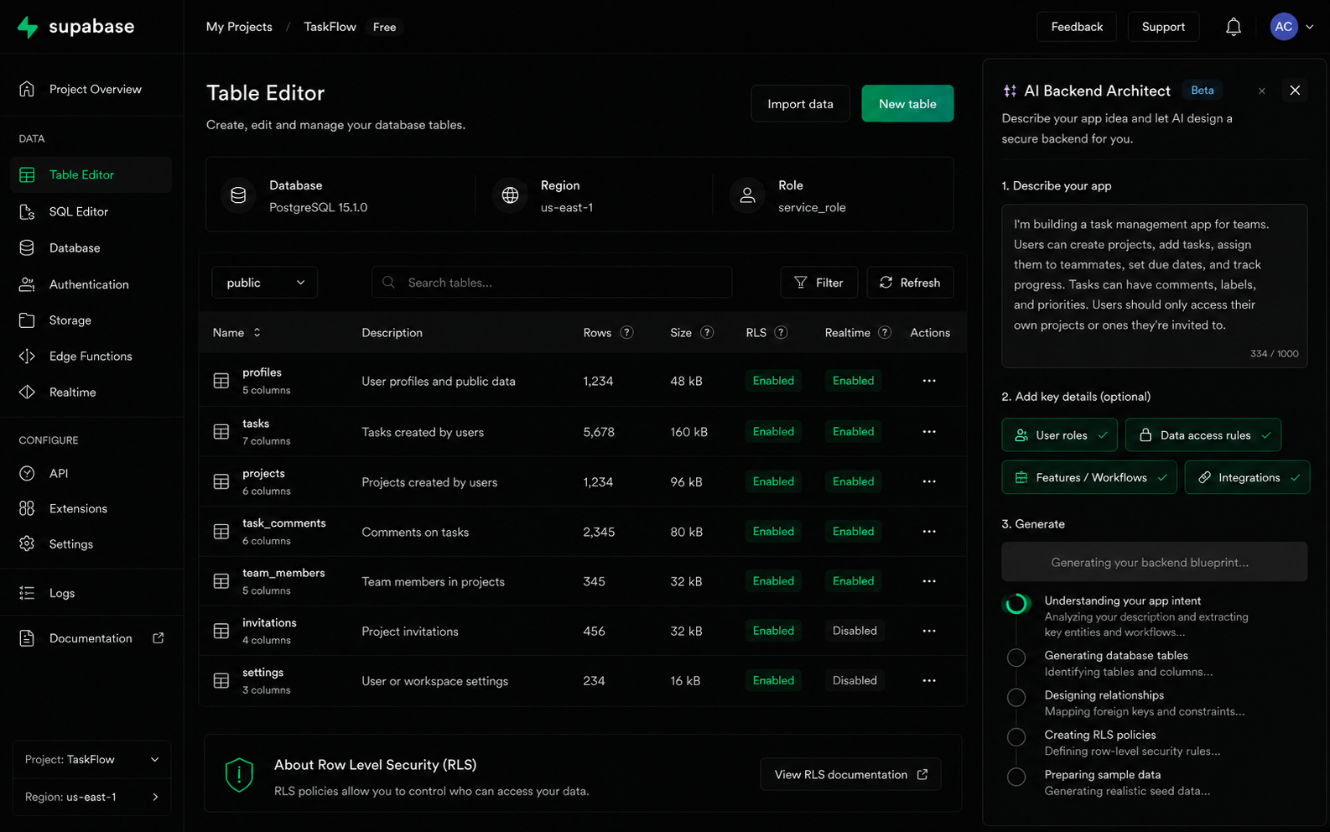Expand the Region: us-east-1 selector
This screenshot has width=1330, height=832.
tap(92, 797)
